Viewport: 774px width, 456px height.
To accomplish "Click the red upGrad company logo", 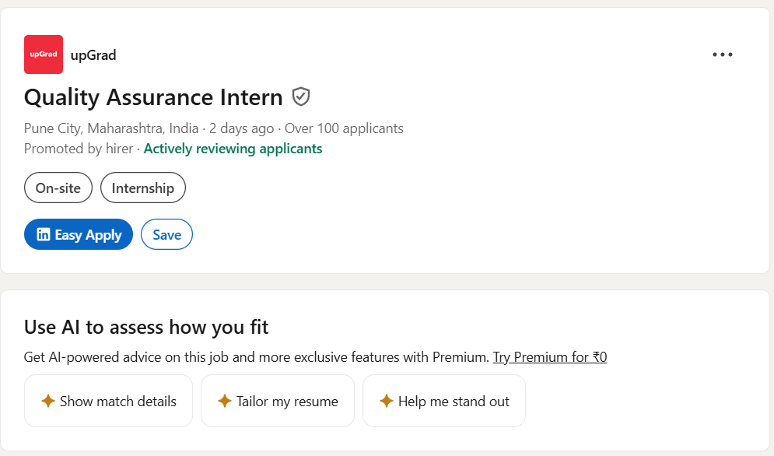I will (44, 54).
